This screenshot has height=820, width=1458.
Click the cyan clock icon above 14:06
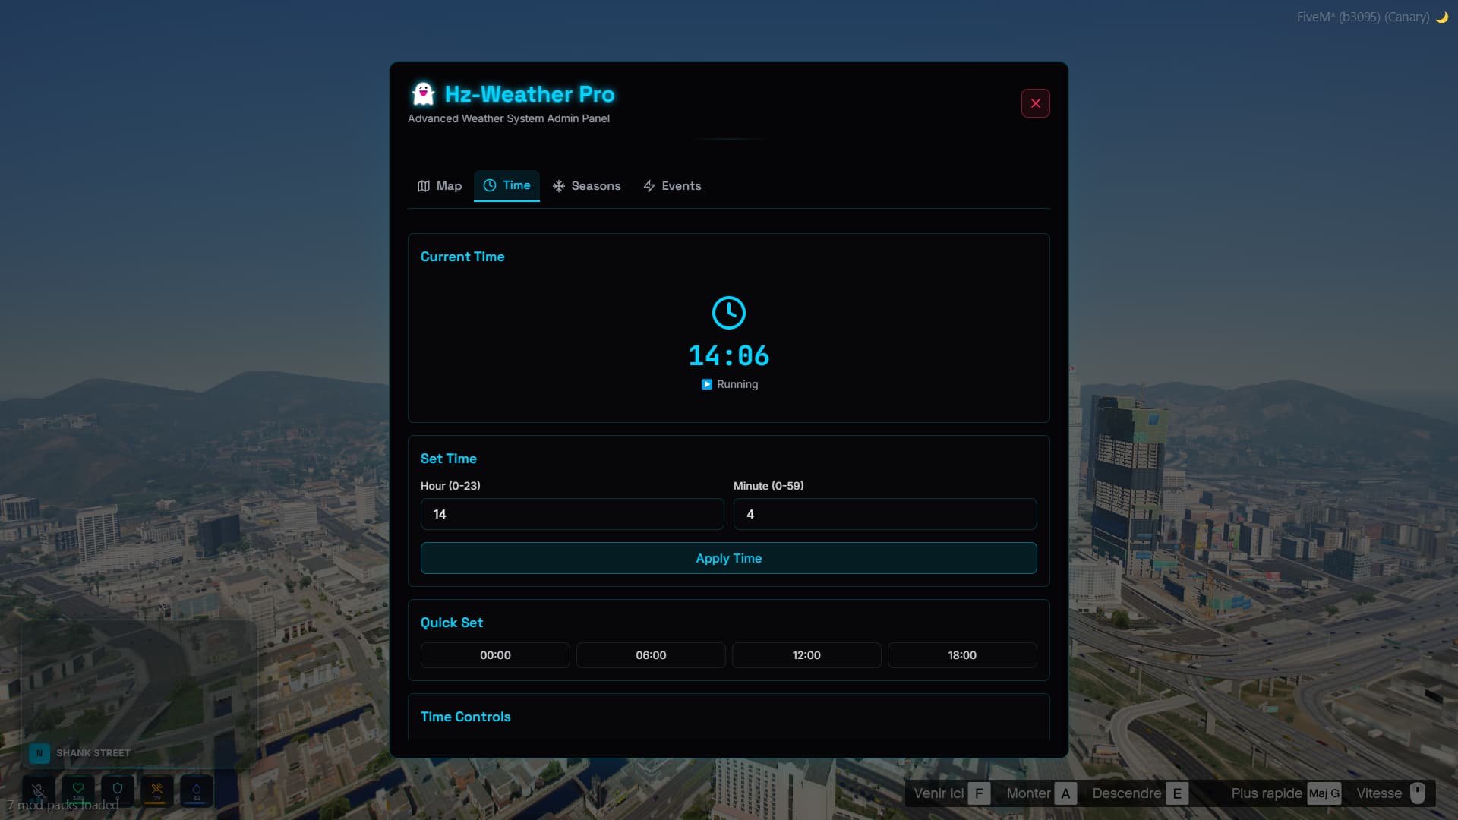(x=728, y=313)
